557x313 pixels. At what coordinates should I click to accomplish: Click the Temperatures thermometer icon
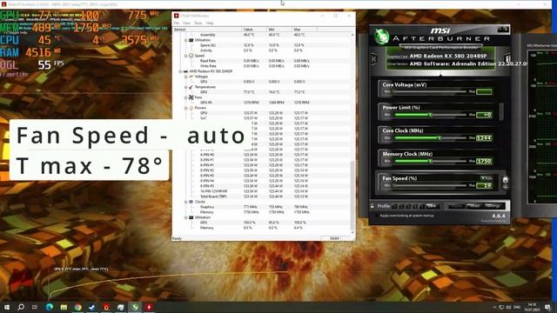pyautogui.click(x=191, y=87)
